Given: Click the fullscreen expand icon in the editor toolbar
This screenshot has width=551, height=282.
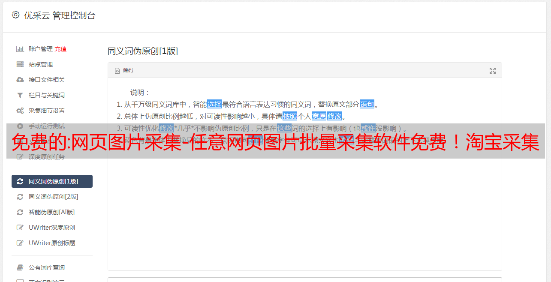Looking at the screenshot, I should 493,71.
